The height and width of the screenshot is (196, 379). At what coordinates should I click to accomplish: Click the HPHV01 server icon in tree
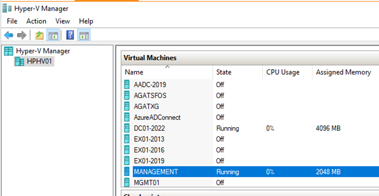tap(19, 62)
